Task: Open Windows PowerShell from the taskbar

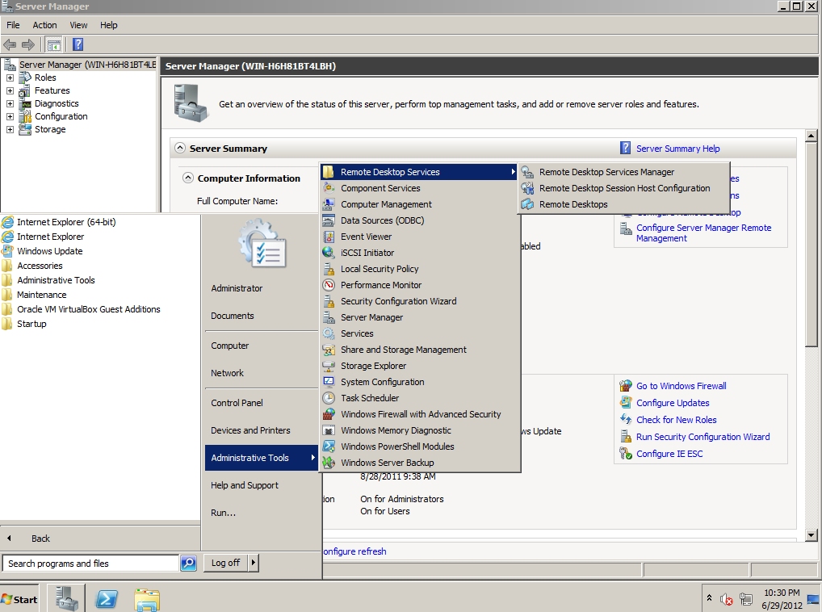Action: [107, 599]
